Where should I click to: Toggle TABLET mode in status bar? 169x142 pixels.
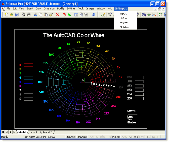156,137
